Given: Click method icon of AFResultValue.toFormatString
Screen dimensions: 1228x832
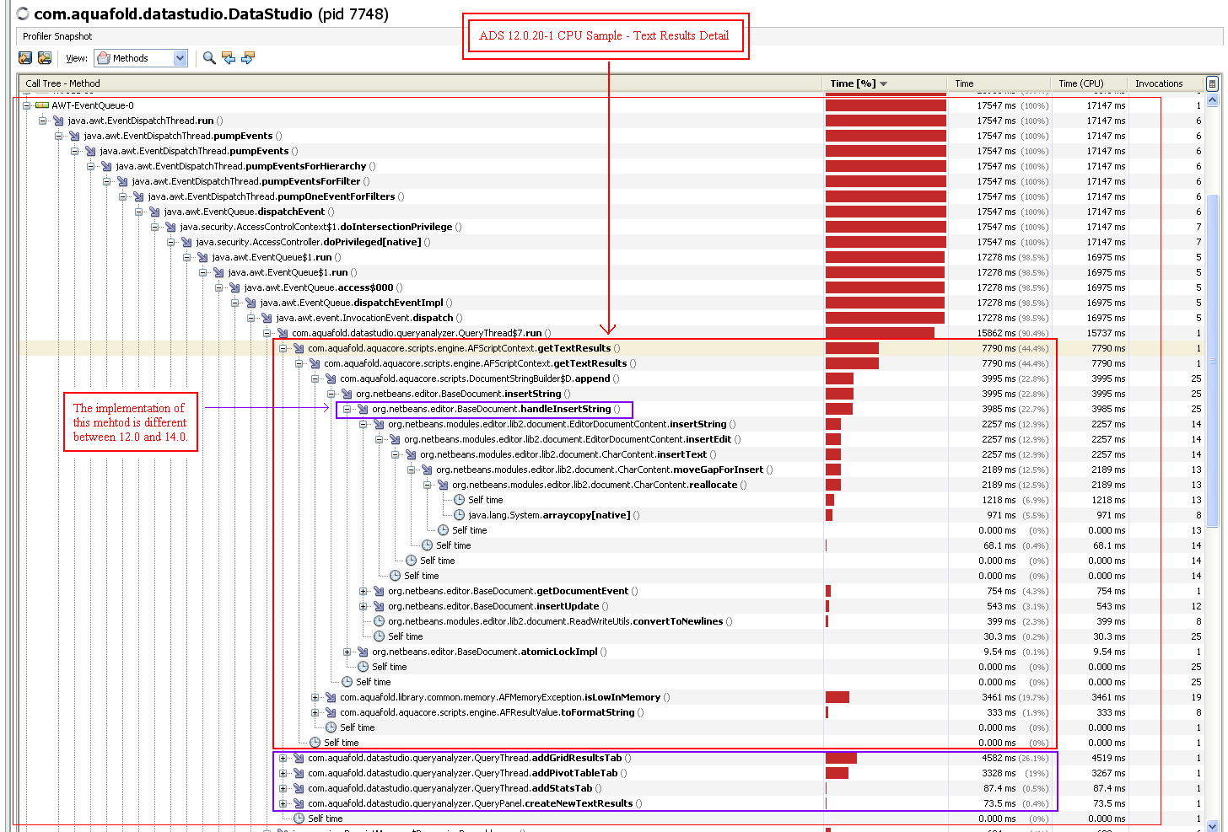Looking at the screenshot, I should click(x=331, y=712).
